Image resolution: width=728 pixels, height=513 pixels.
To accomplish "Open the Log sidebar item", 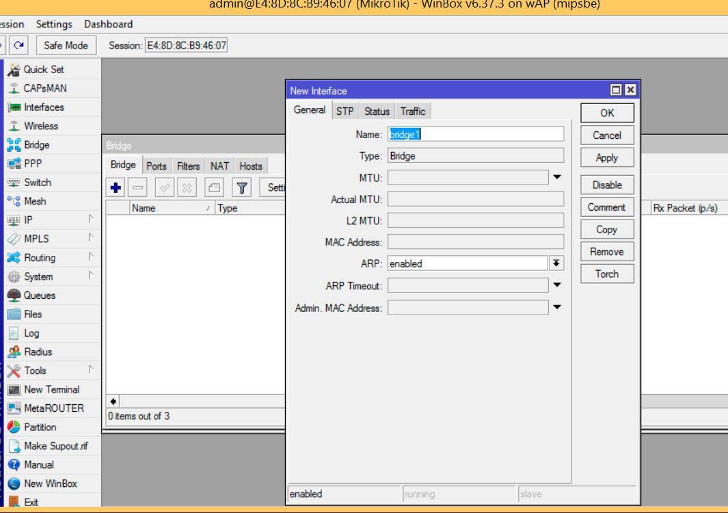I will 31,333.
